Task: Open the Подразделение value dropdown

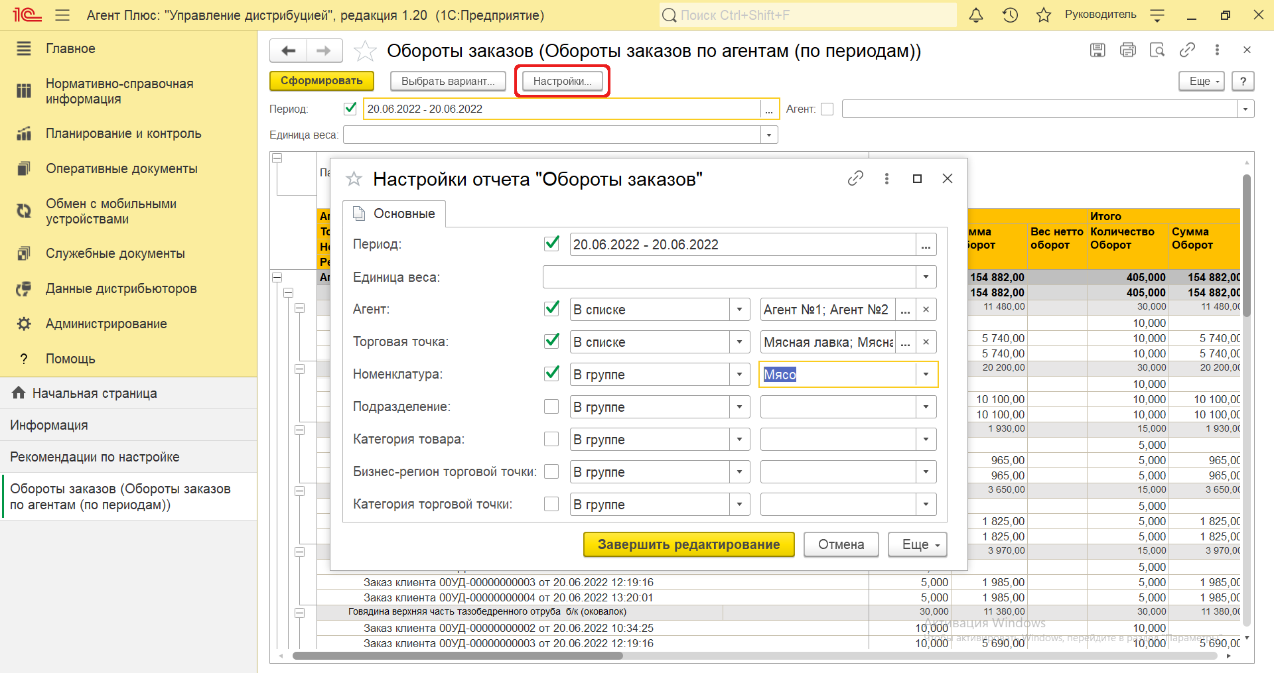Action: tap(926, 406)
